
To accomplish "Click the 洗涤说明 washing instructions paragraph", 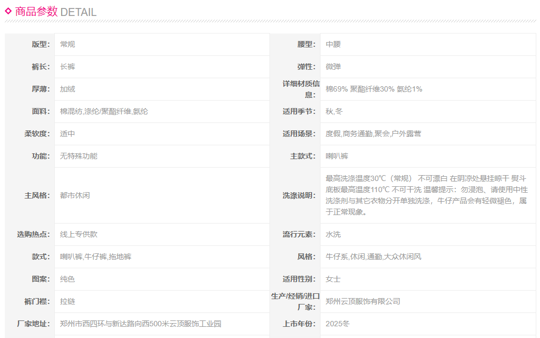I will (x=426, y=195).
